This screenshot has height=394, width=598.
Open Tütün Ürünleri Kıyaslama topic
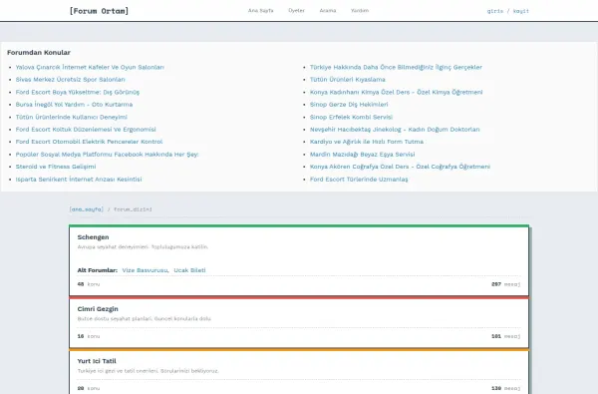coord(348,80)
